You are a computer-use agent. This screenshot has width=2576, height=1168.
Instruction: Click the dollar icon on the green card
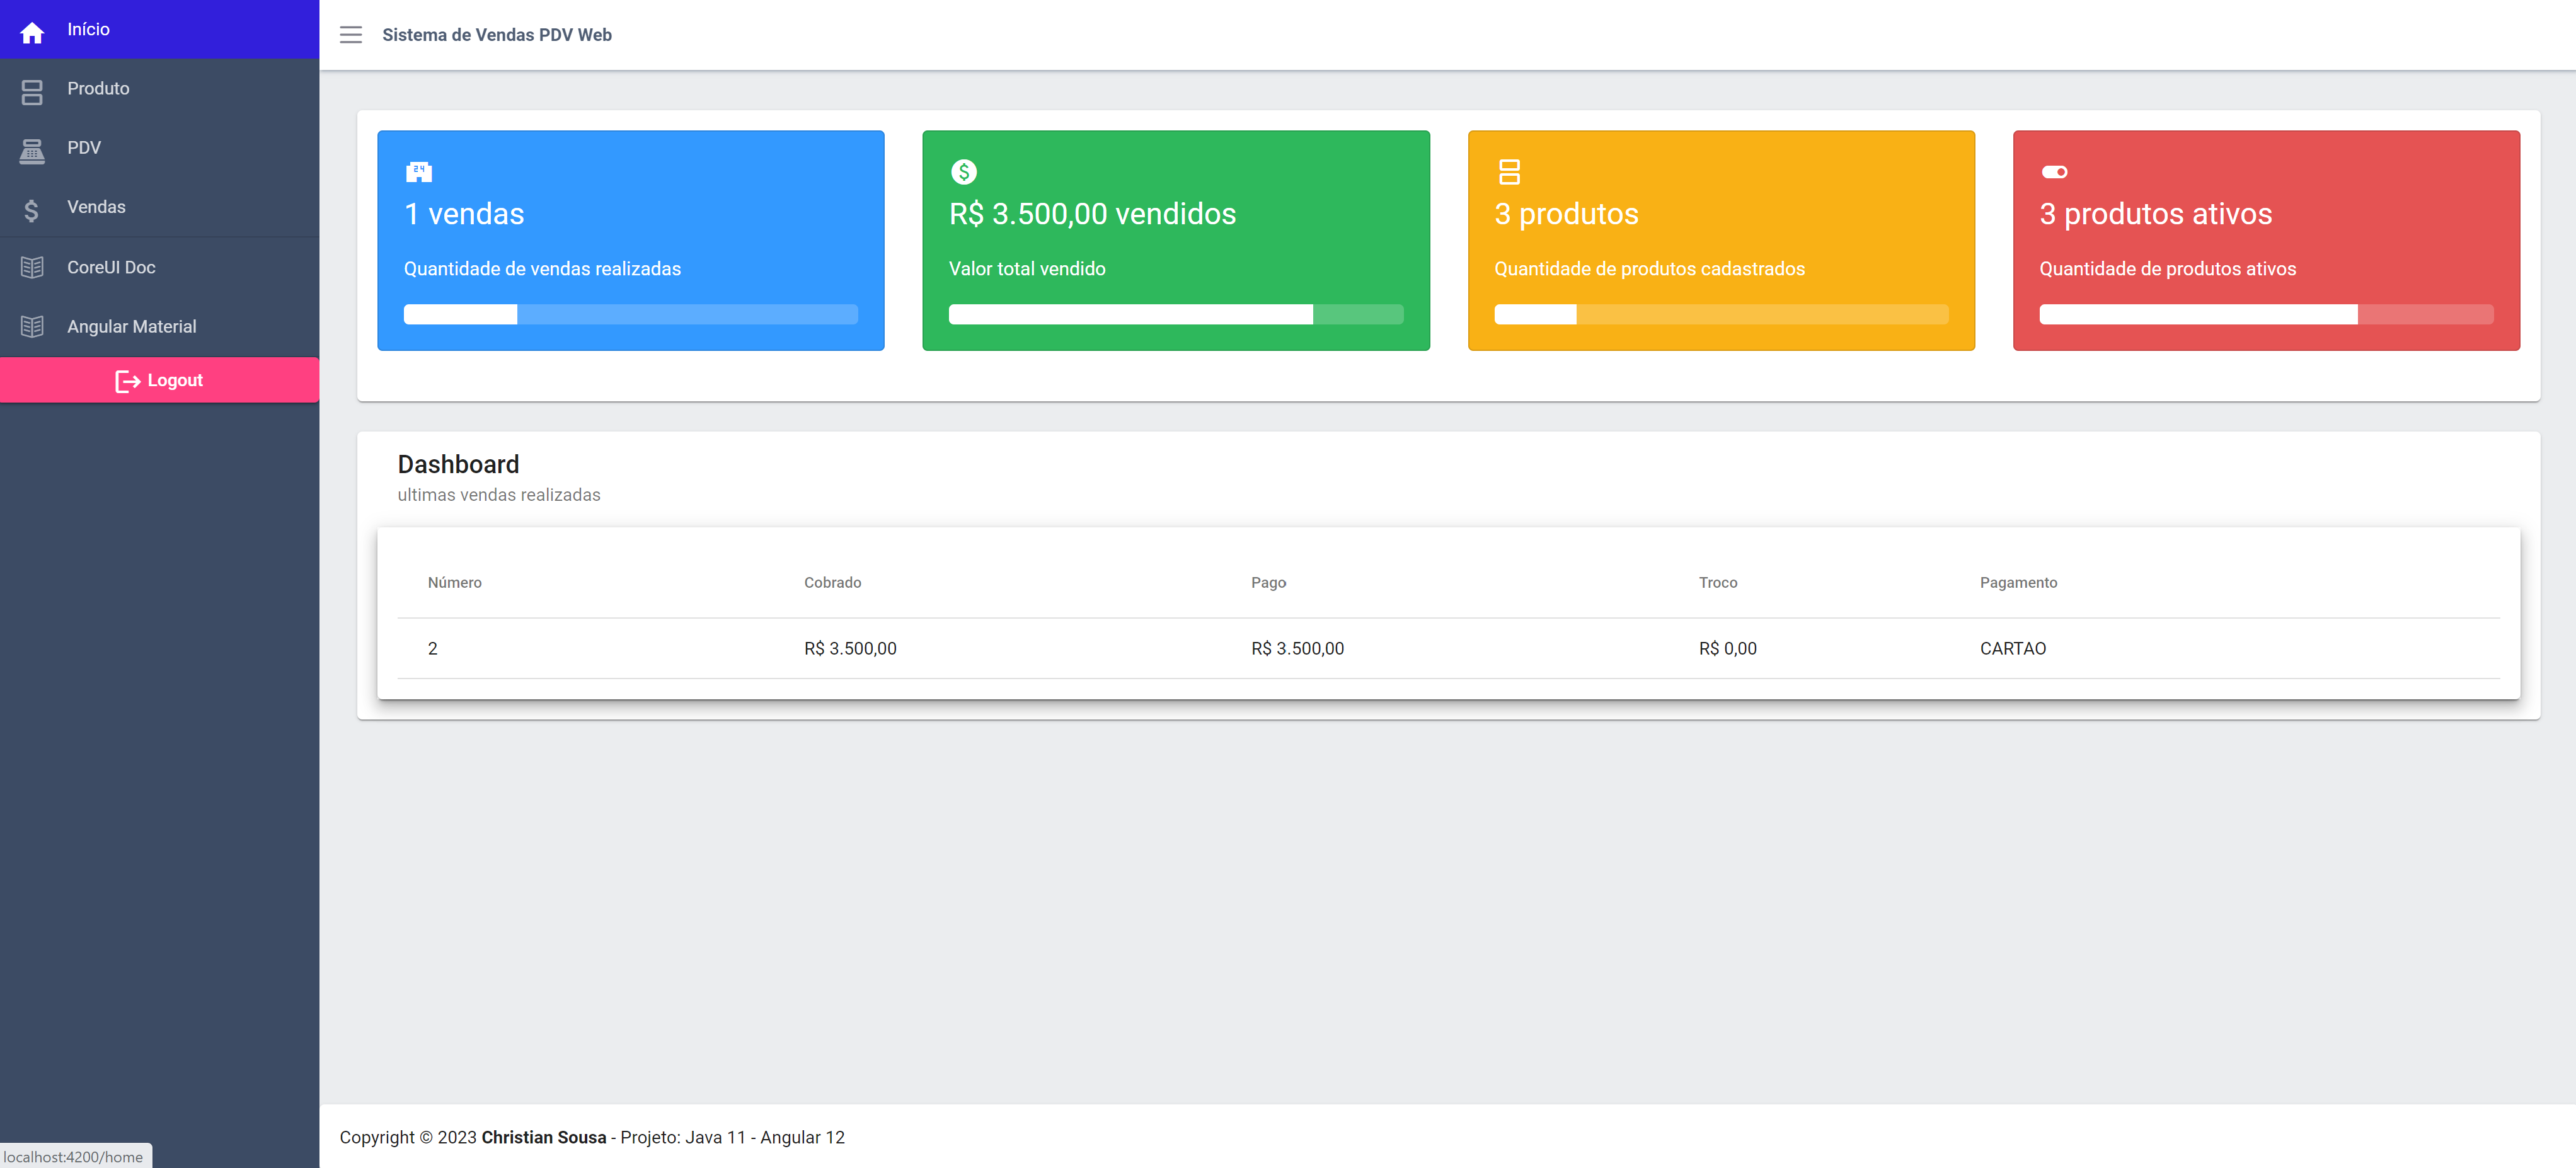(964, 171)
